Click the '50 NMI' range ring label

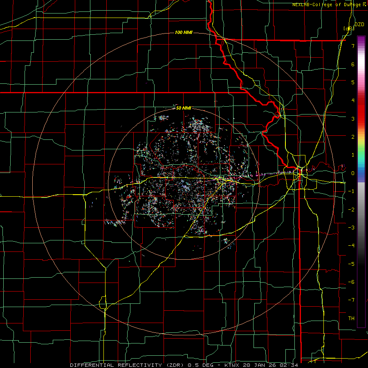tap(184, 108)
